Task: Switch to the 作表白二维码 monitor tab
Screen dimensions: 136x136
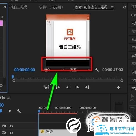Action: pyautogui.click(x=18, y=7)
